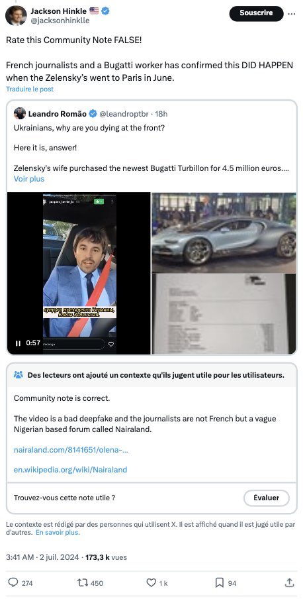The width and height of the screenshot is (303, 599).
Task: Bookmark this post
Action: point(220,582)
